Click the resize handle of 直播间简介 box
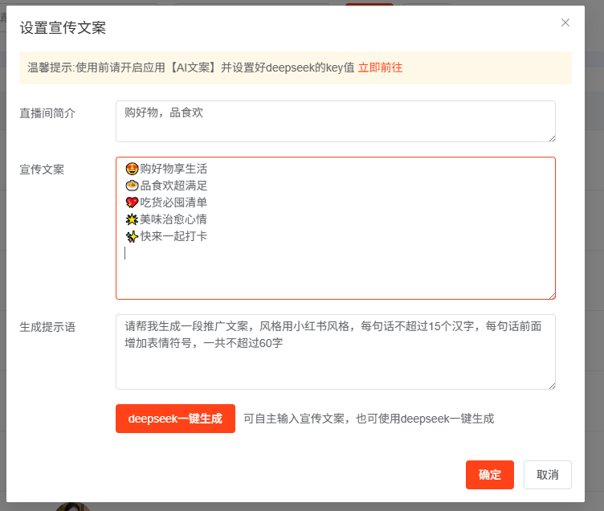 (551, 137)
